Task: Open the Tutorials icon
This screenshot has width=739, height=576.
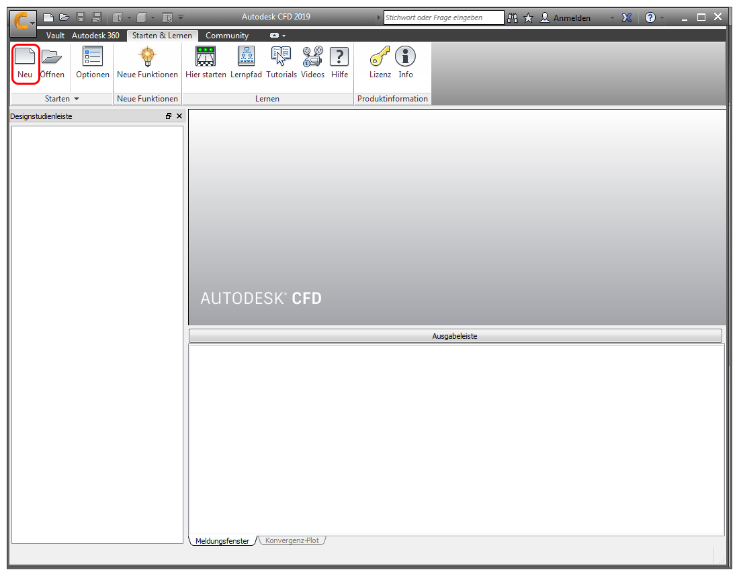Action: click(x=281, y=56)
